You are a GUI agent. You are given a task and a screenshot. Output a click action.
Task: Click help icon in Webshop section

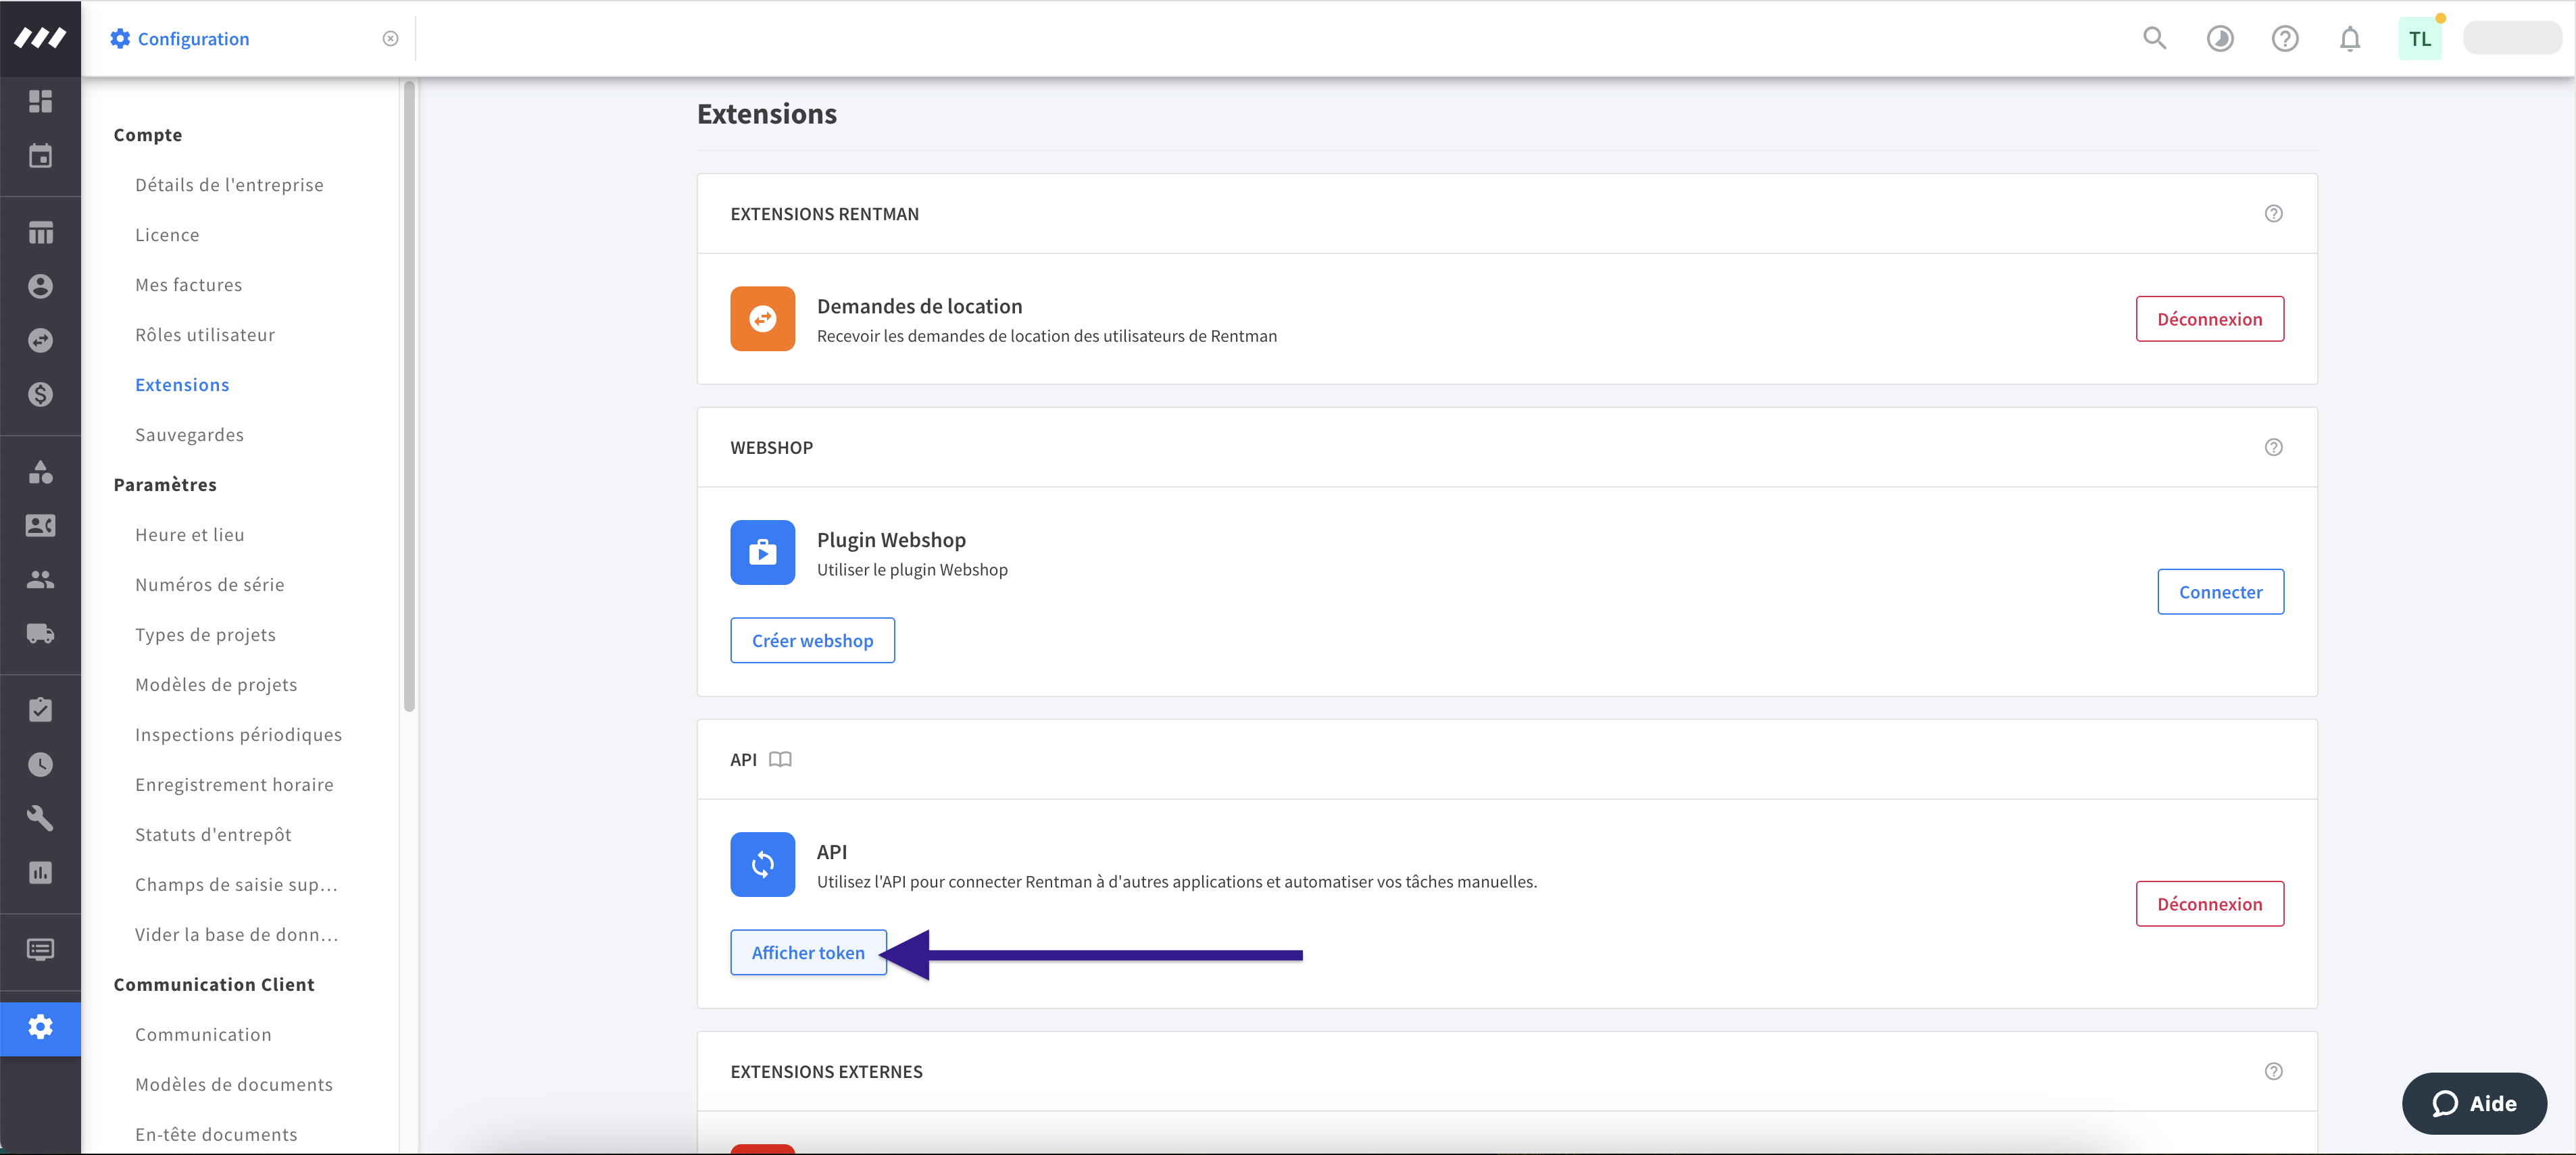[2273, 448]
